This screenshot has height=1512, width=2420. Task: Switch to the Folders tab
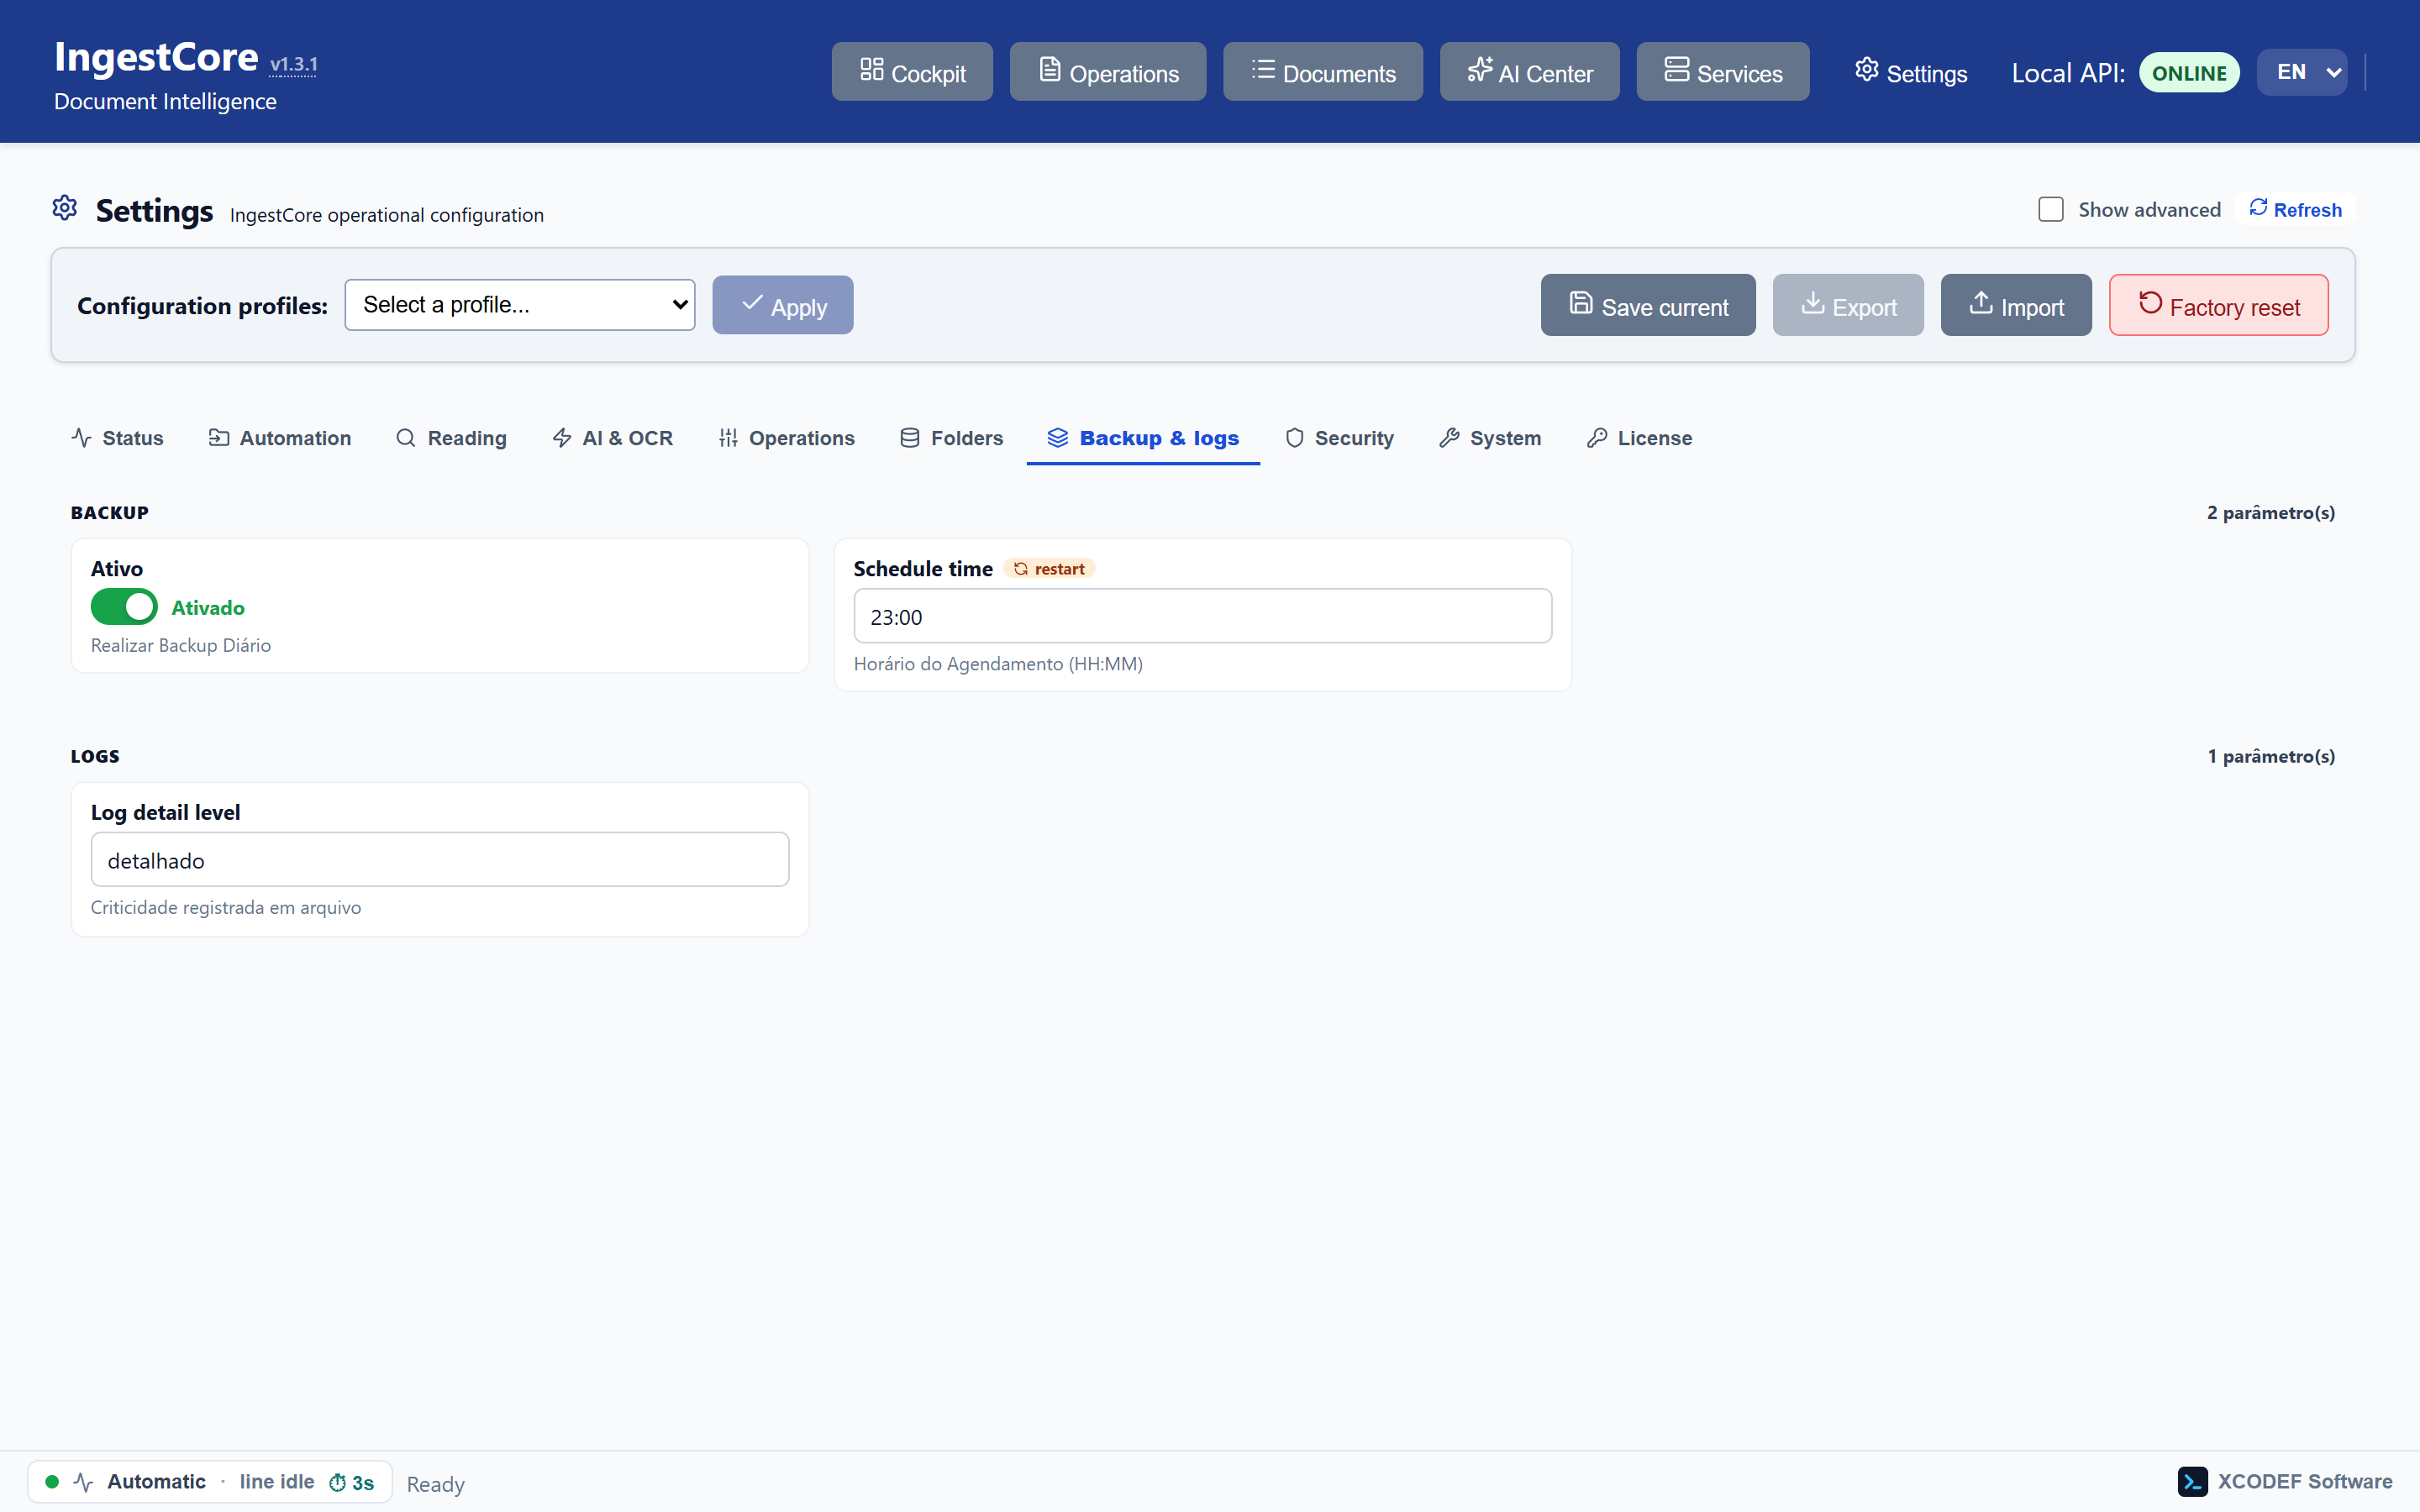(951, 438)
